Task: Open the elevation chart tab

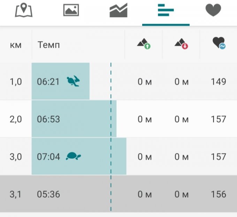Action: pos(118,10)
